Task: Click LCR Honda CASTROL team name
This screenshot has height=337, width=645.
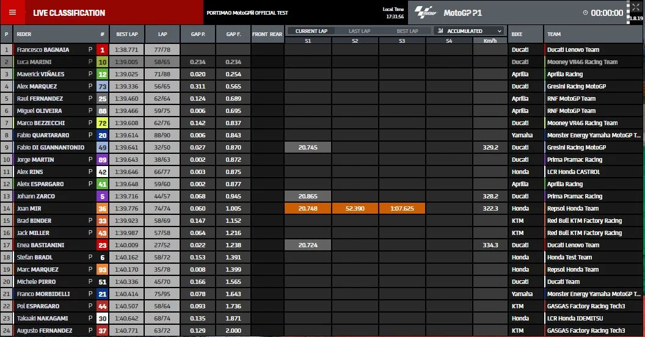Action: 574,172
